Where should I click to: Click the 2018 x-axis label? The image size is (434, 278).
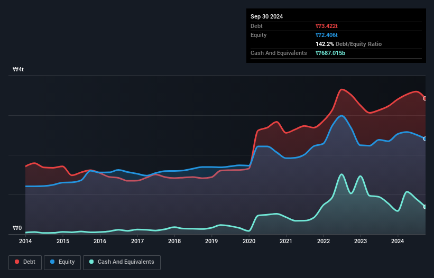pyautogui.click(x=174, y=241)
